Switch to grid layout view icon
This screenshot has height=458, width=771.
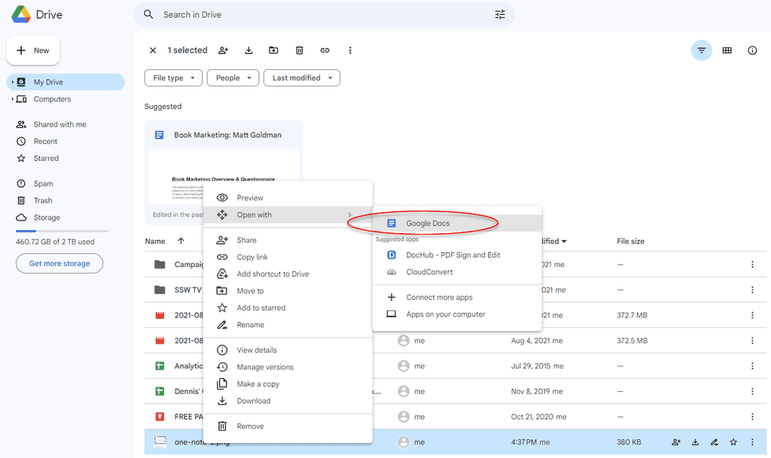(x=727, y=50)
